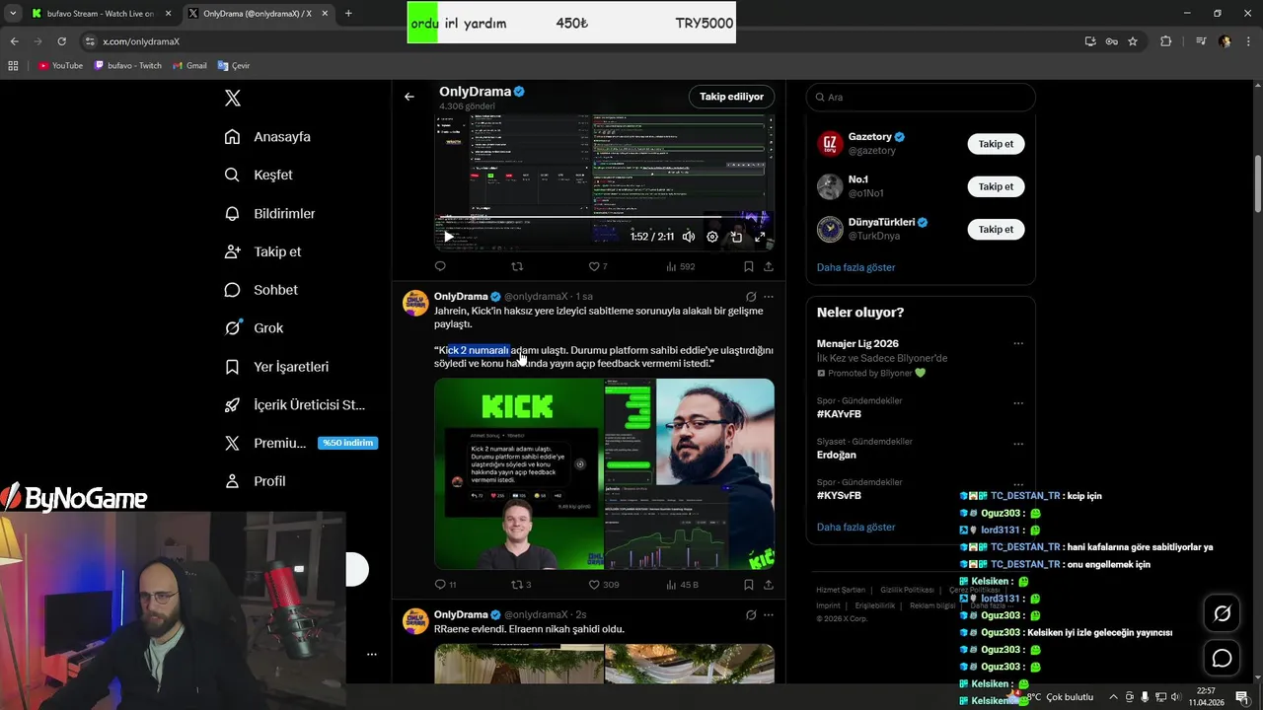Image resolution: width=1263 pixels, height=710 pixels.
Task: Click the X logo in the sidebar
Action: 233,98
